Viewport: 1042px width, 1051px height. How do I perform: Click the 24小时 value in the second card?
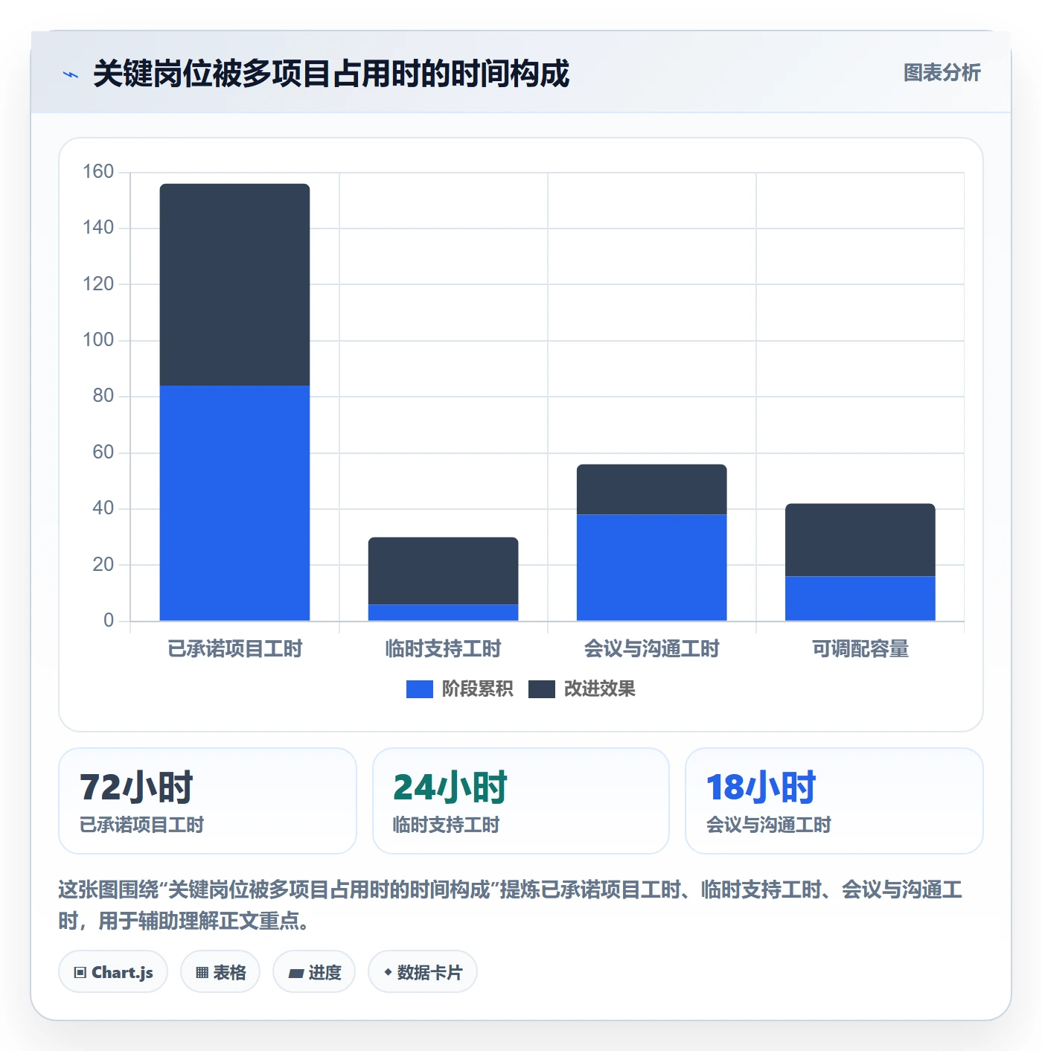(450, 788)
